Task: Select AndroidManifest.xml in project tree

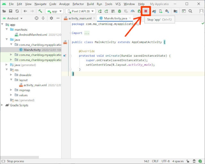Action: [x=33, y=35]
